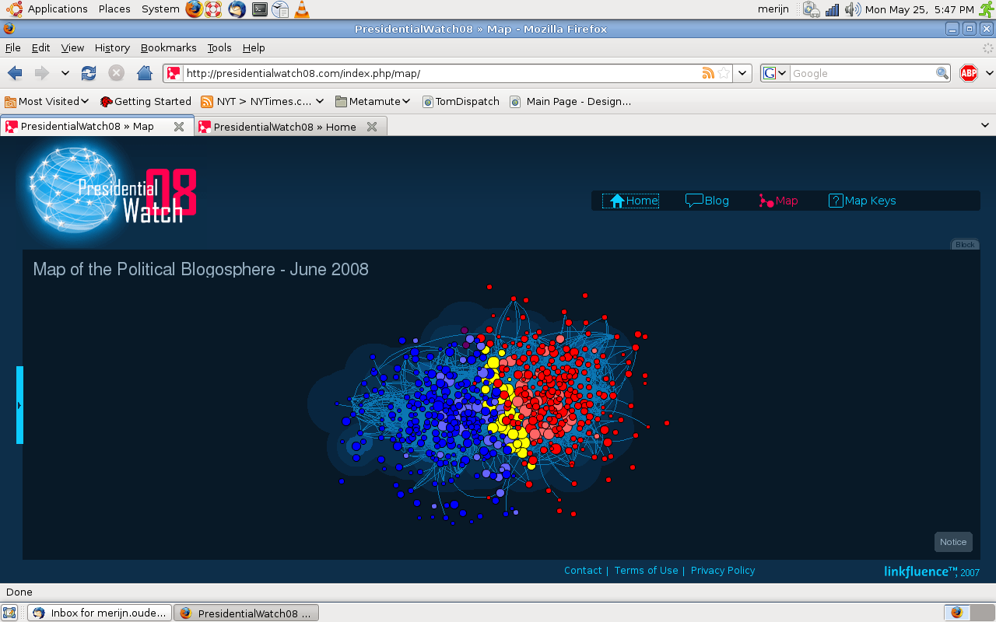Expand the left cyan sidebar handle
This screenshot has height=622, width=996.
(x=19, y=405)
